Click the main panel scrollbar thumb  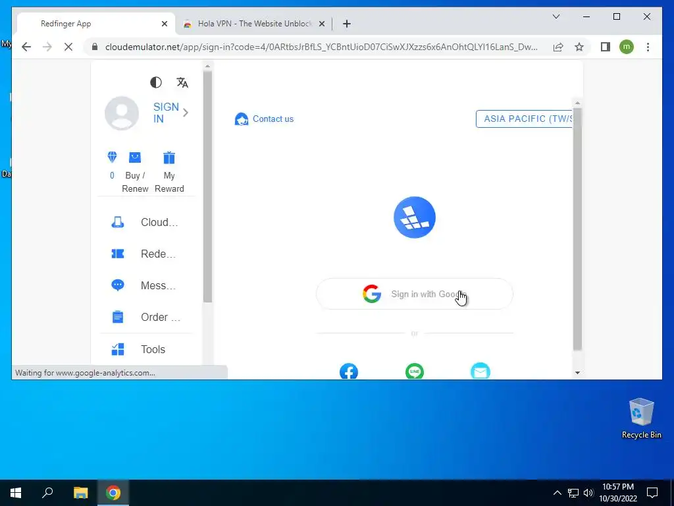click(577, 229)
